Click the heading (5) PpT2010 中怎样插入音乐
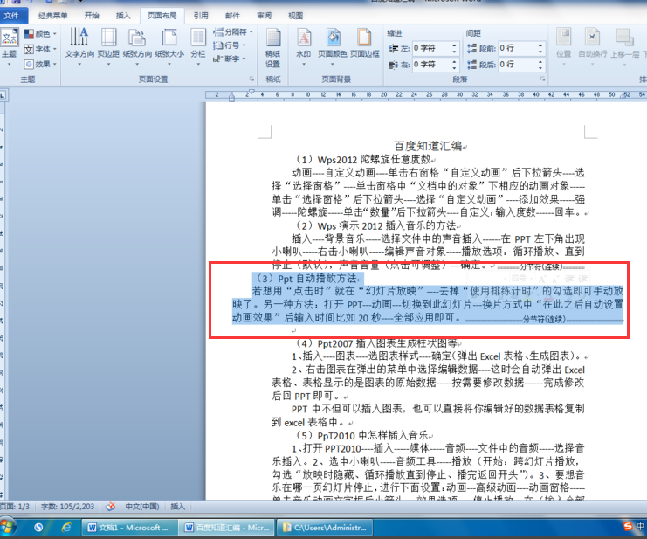 pyautogui.click(x=362, y=435)
